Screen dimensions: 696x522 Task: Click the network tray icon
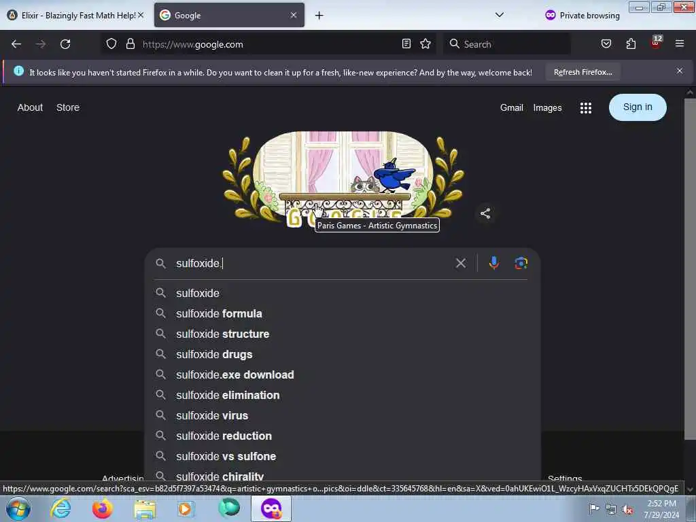611,509
